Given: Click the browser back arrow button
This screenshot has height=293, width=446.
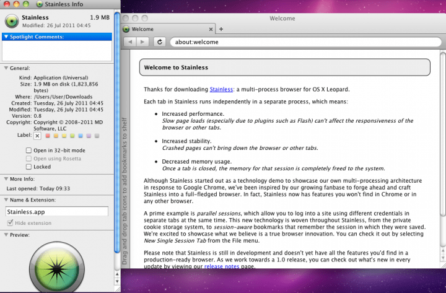Looking at the screenshot, I should point(131,42).
